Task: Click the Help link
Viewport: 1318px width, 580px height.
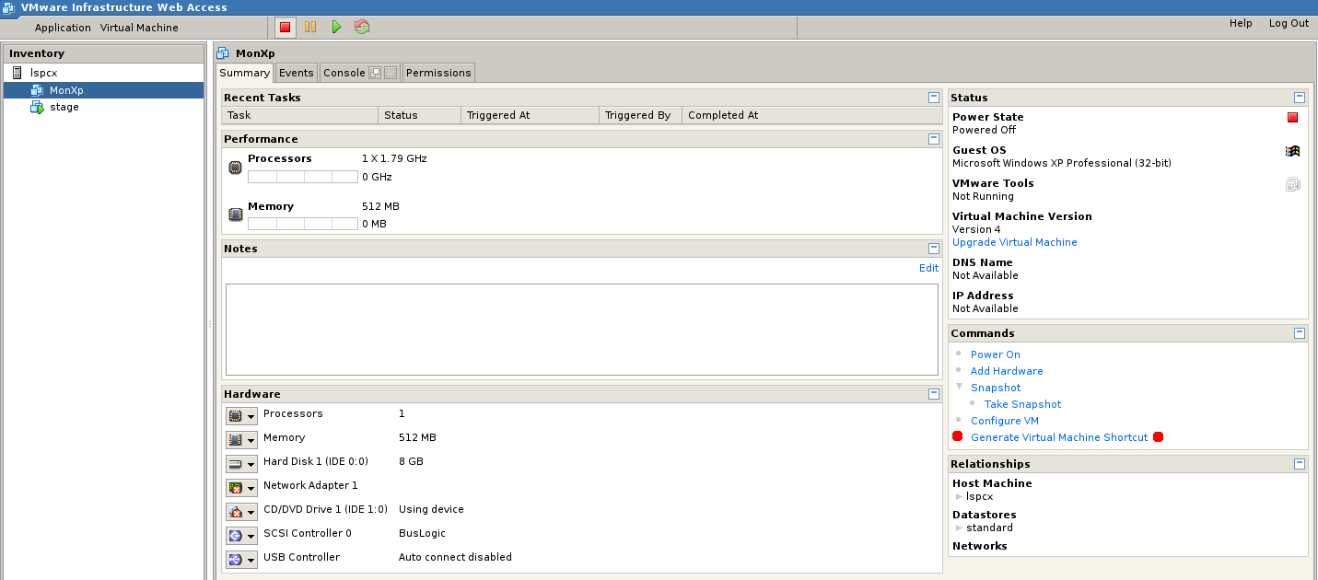Action: 1241,23
